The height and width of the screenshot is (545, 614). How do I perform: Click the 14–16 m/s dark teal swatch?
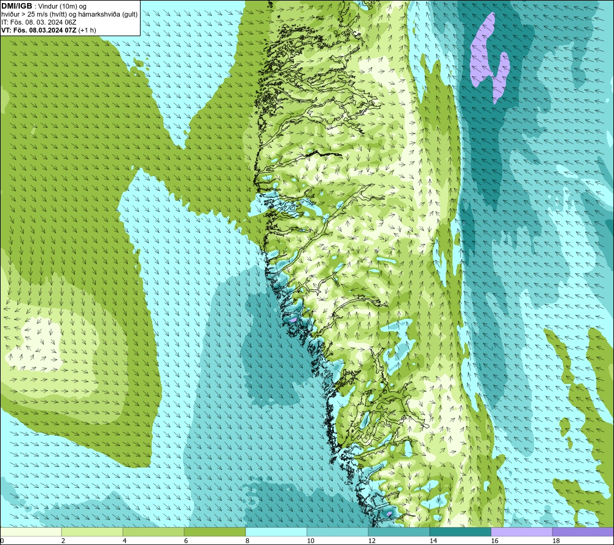coord(460,531)
